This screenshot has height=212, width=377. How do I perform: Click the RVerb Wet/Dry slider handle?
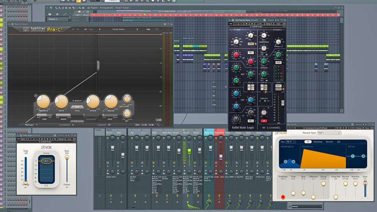click(355, 184)
